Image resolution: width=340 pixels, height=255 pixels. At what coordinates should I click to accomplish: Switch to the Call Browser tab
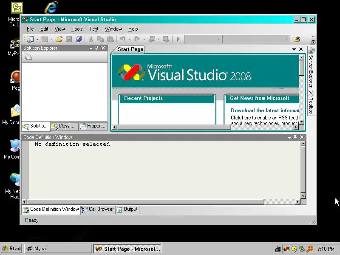click(x=97, y=209)
